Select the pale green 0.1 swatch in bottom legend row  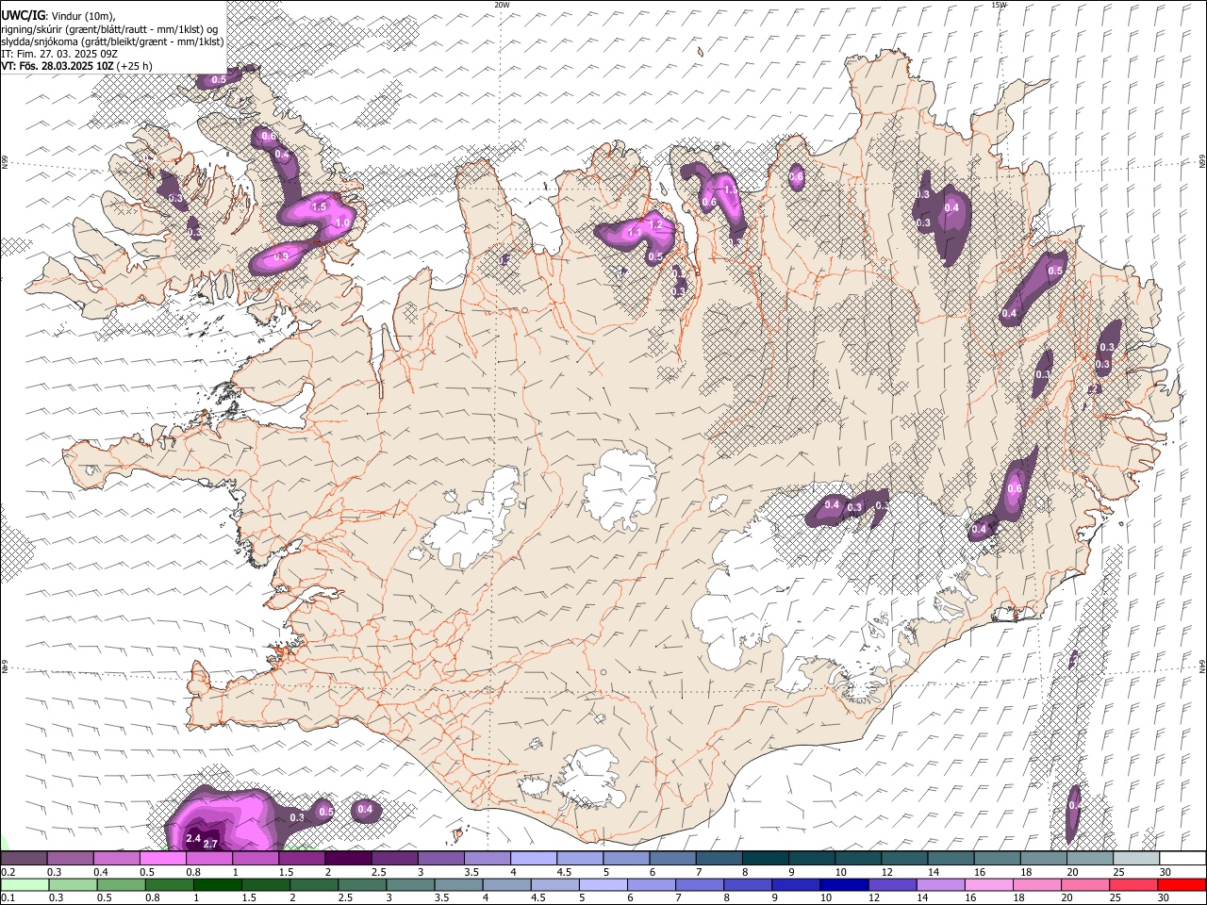[25, 885]
